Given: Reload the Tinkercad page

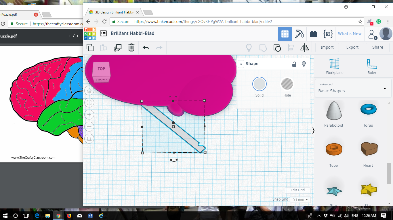Looking at the screenshot, I should [x=104, y=21].
